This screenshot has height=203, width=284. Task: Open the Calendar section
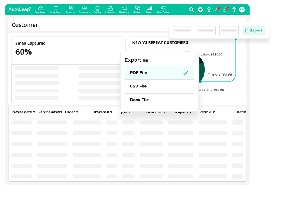click(70, 9)
